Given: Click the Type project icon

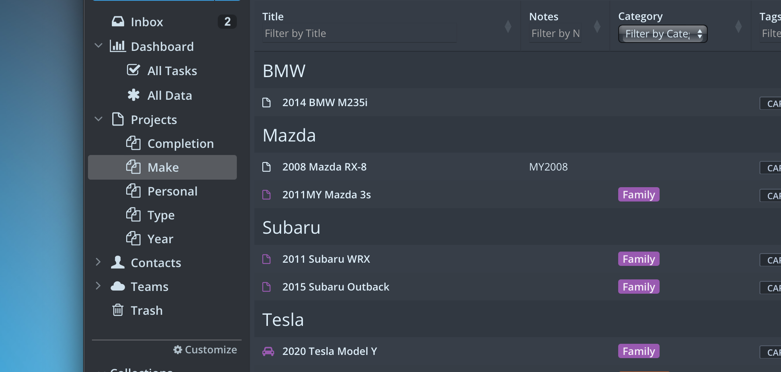Looking at the screenshot, I should coord(133,215).
